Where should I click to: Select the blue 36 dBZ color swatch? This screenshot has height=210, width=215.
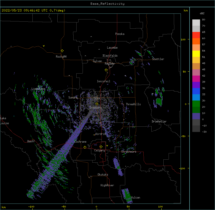[196, 91]
